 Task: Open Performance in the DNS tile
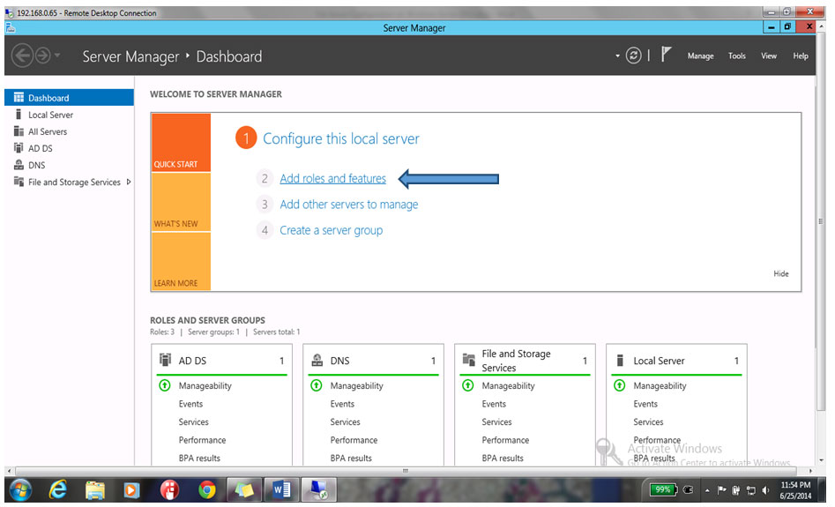(354, 440)
